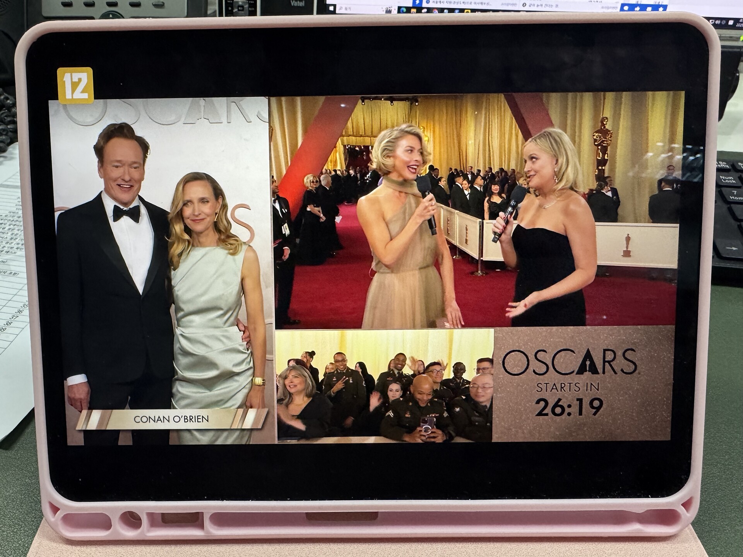Open Microsoft Edge from the taskbar
The width and height of the screenshot is (743, 557).
(403, 10)
